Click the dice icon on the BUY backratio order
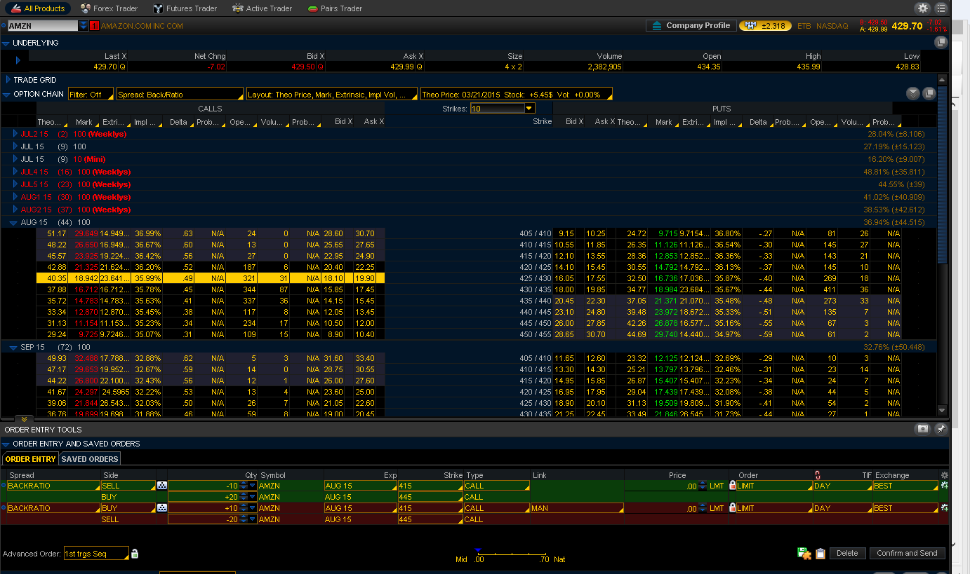 tap(161, 508)
